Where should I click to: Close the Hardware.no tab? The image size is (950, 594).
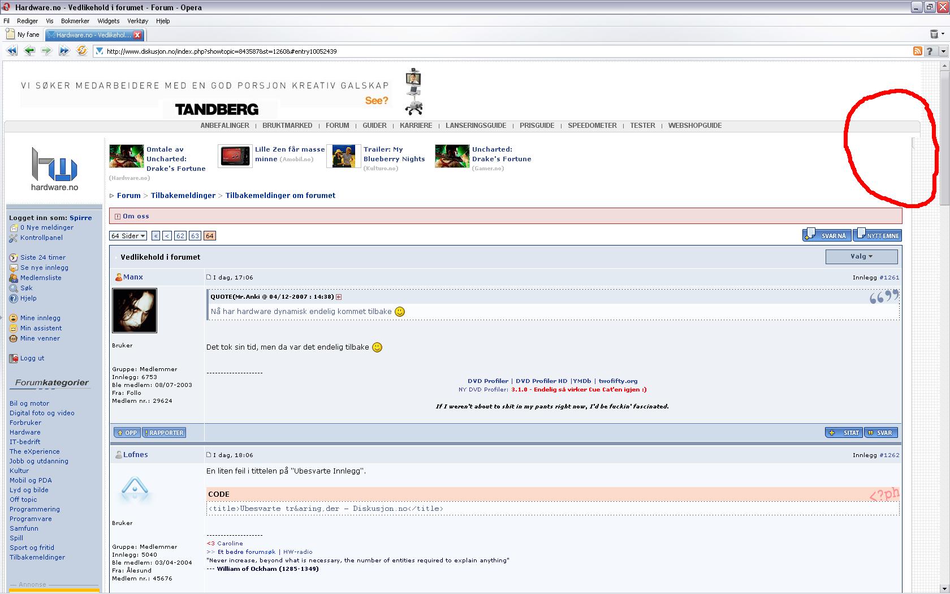[137, 35]
